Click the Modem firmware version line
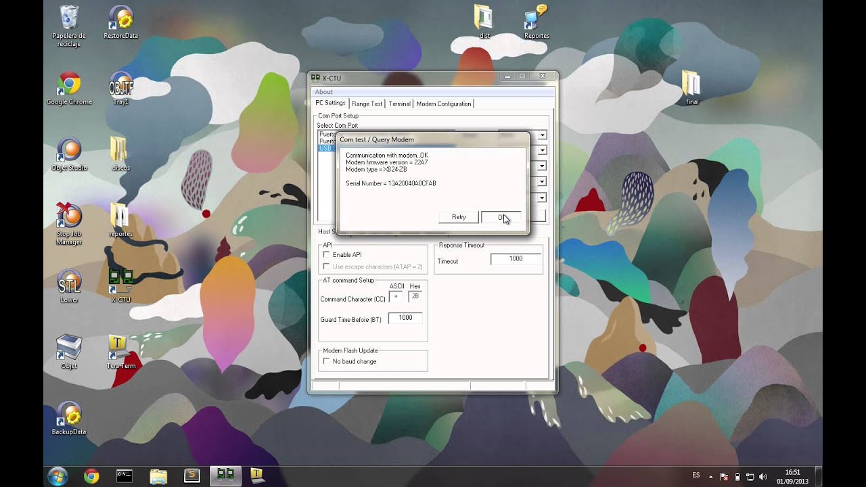This screenshot has width=866, height=487. pyautogui.click(x=386, y=162)
